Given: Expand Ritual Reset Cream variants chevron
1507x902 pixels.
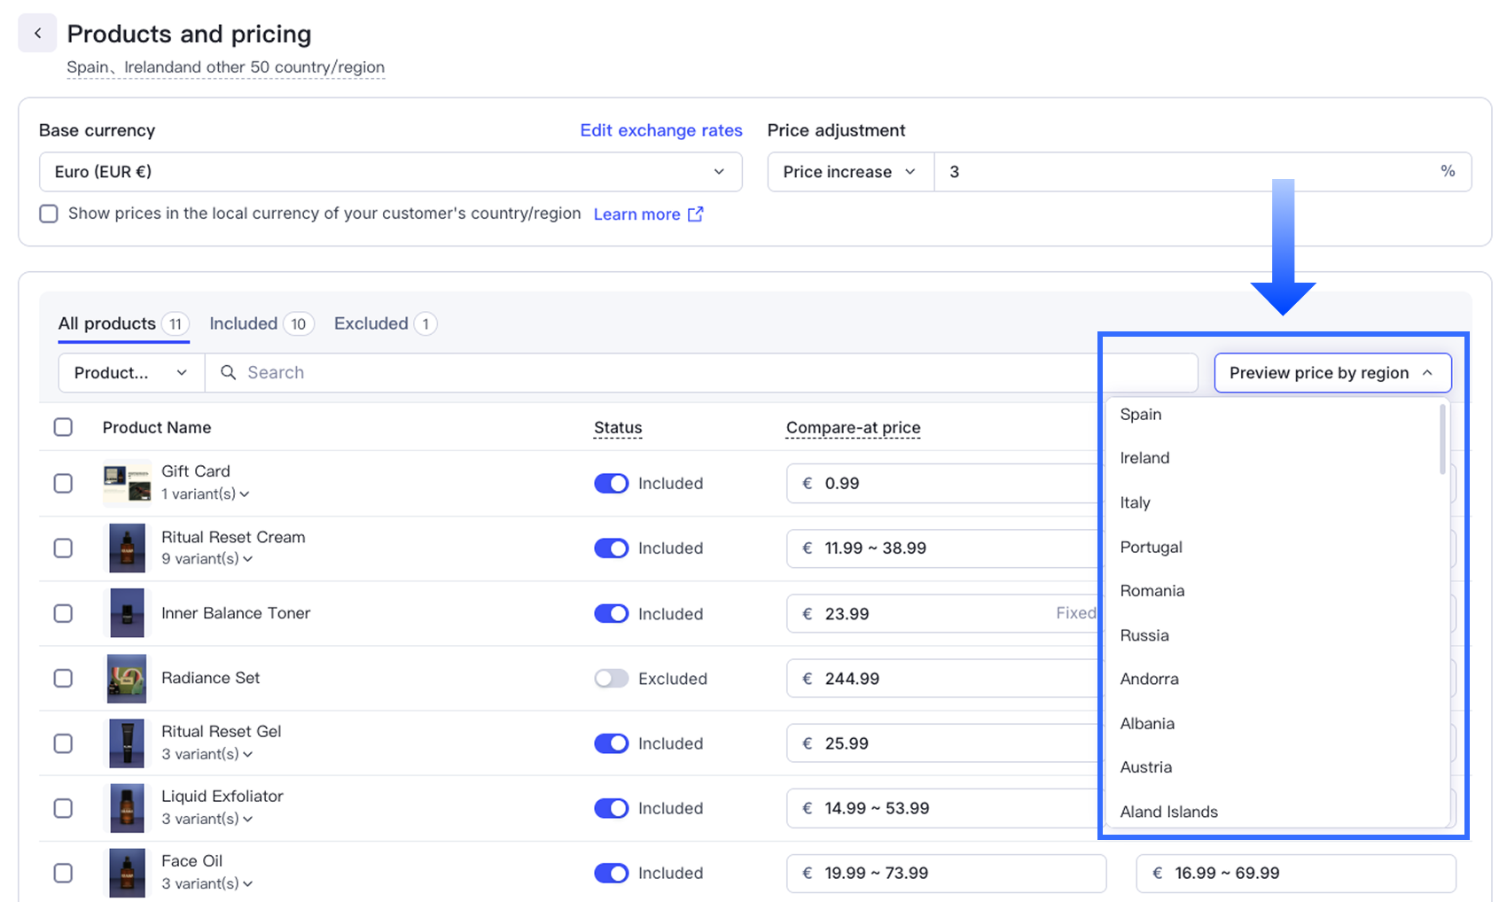Looking at the screenshot, I should (248, 559).
